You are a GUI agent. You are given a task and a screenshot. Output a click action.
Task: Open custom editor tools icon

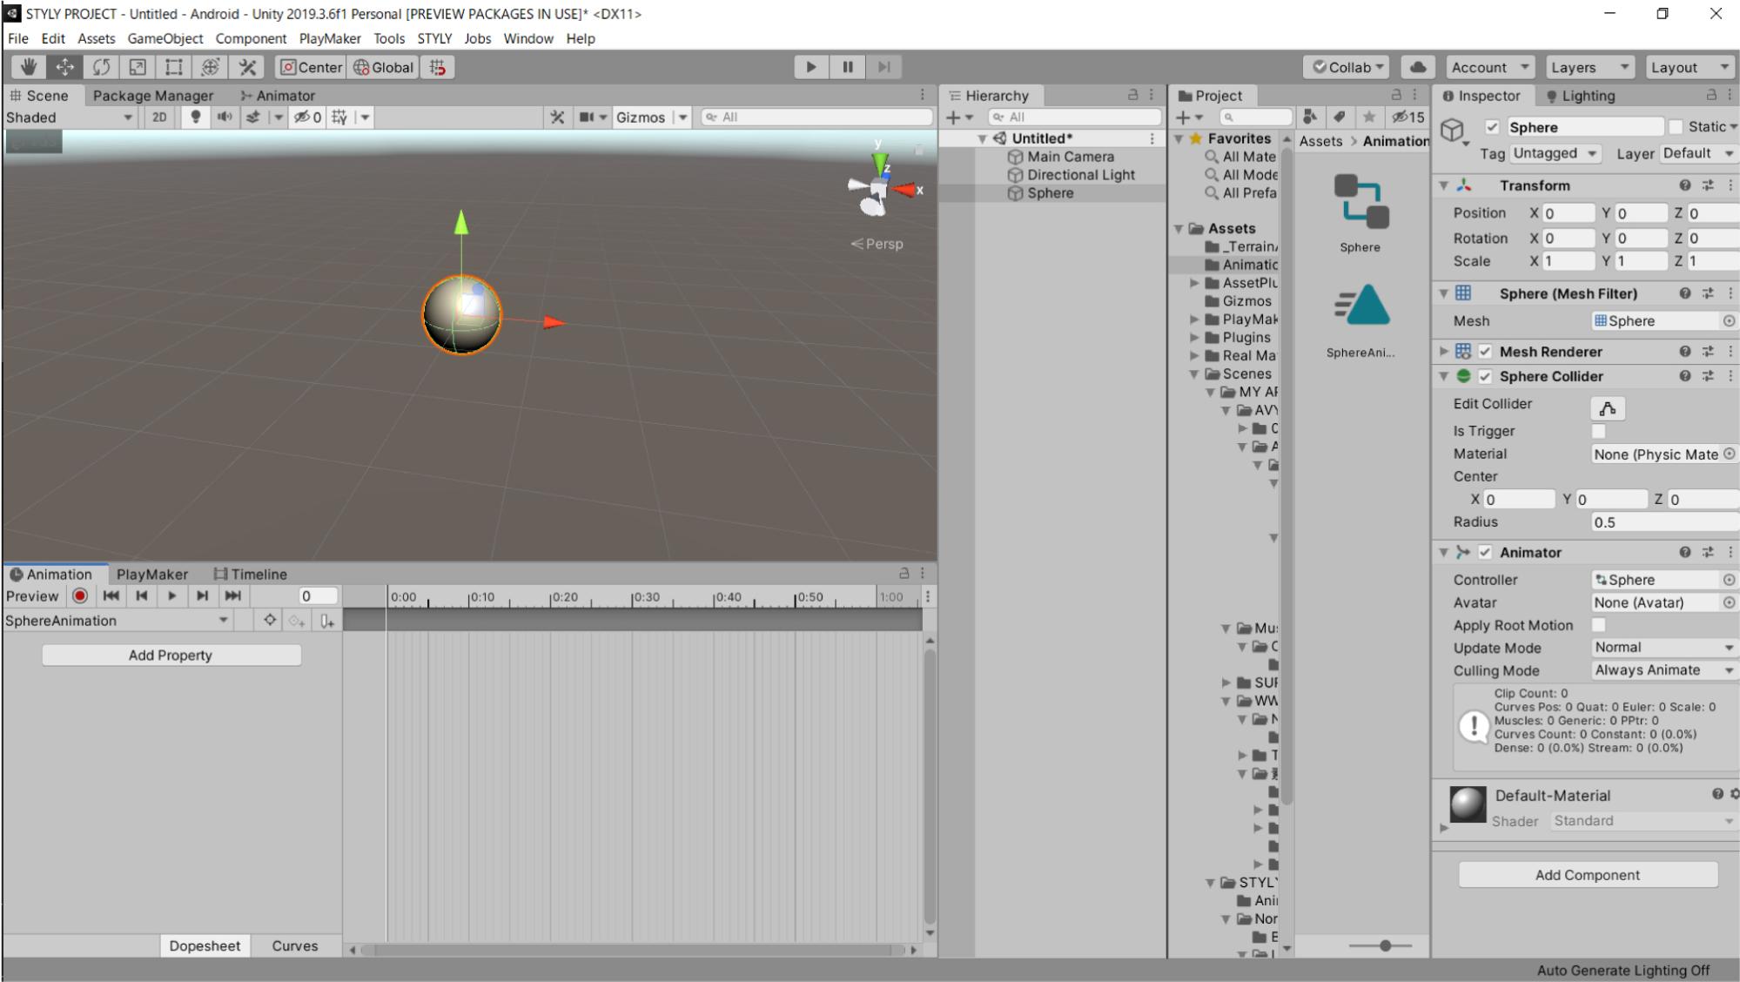[x=247, y=67]
